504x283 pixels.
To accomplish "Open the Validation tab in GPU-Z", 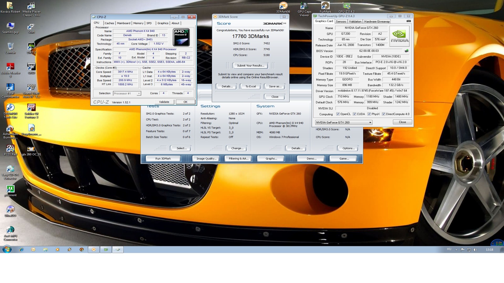I will (355, 21).
